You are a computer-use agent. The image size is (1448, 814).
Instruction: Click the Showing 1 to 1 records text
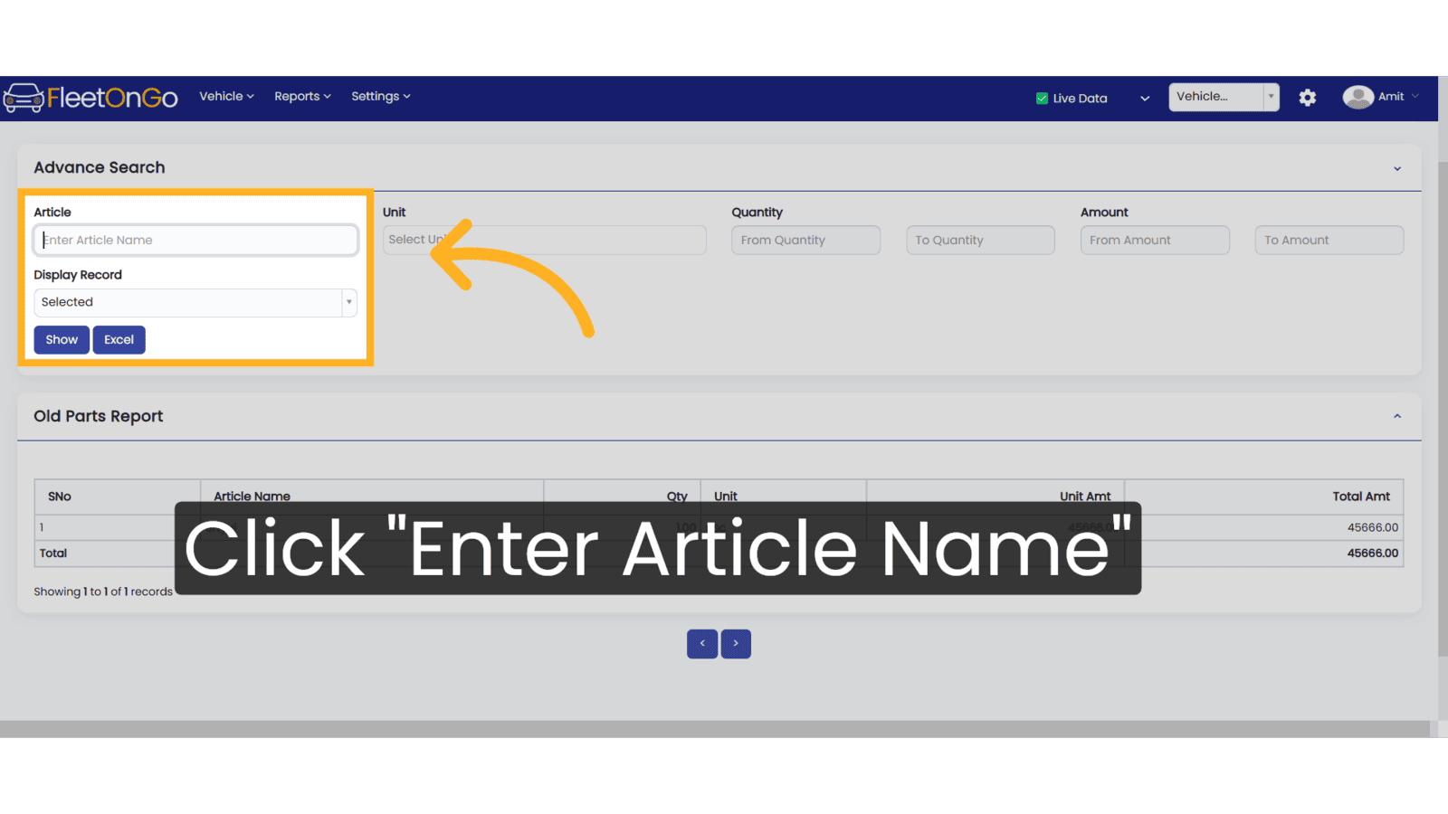pyautogui.click(x=103, y=592)
